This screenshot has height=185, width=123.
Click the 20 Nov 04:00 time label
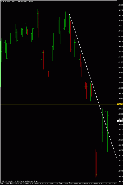(x=54, y=184)
